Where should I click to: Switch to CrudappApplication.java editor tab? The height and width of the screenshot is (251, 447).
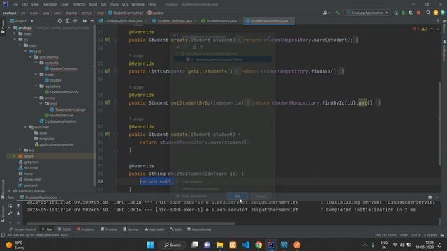[123, 21]
